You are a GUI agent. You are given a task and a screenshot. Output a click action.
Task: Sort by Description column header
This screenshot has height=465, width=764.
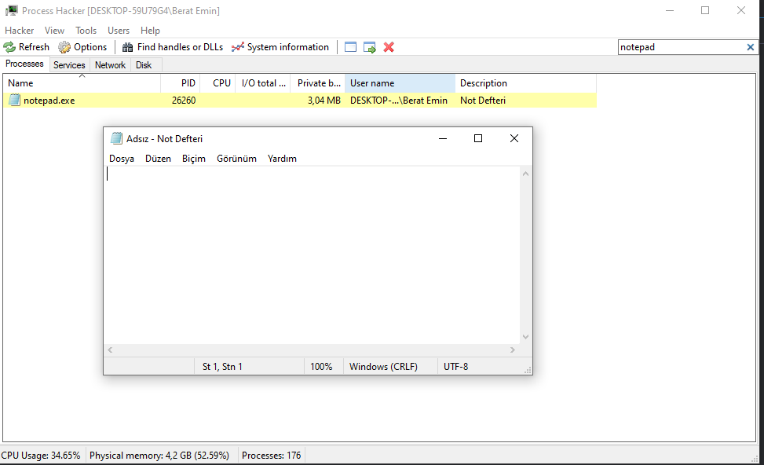tap(526, 83)
